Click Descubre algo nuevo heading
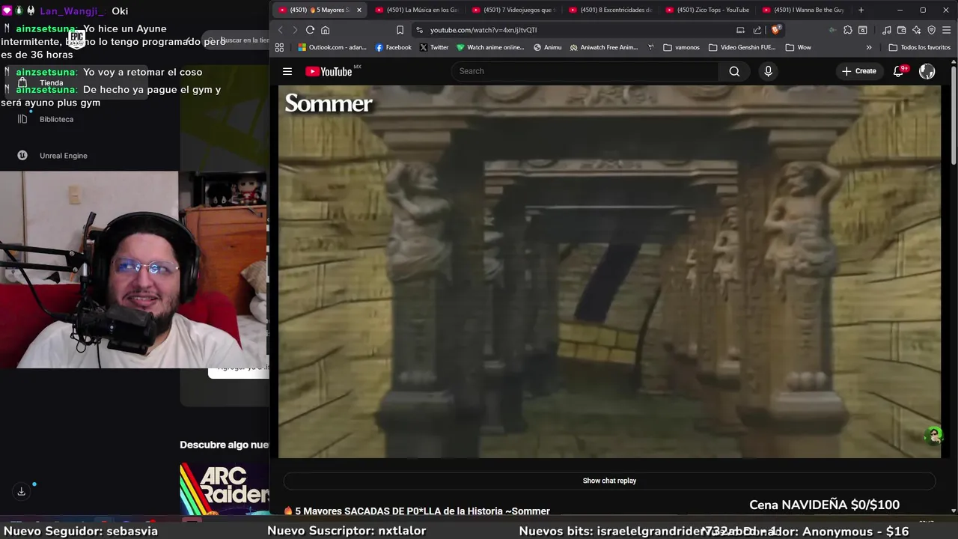 (224, 445)
